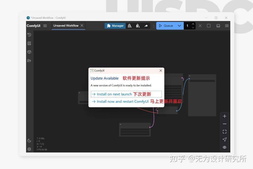Viewport: 253px width, 169px height.
Task: Open the top-right workspace menu
Action: [227, 25]
